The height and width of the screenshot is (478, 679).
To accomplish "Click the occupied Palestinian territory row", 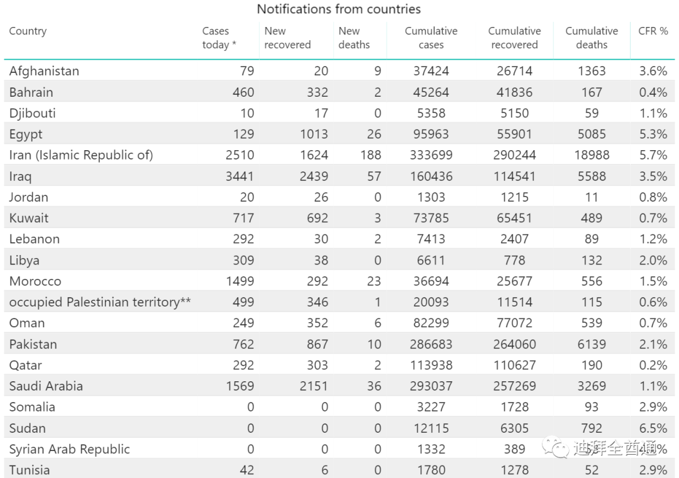I will coord(100,302).
